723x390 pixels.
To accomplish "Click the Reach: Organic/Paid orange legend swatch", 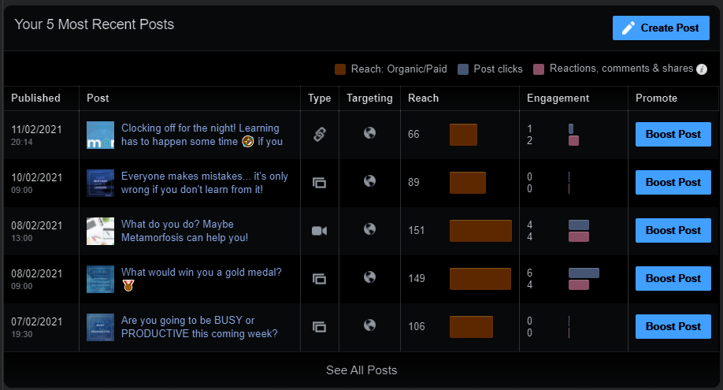I will pyautogui.click(x=341, y=69).
